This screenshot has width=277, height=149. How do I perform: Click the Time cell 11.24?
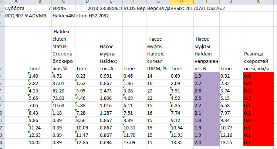click(40, 128)
